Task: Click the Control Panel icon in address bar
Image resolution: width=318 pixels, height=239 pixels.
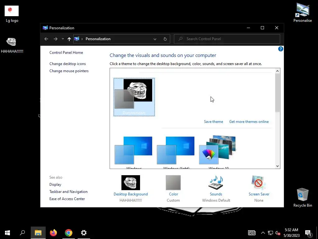Action: (x=77, y=39)
